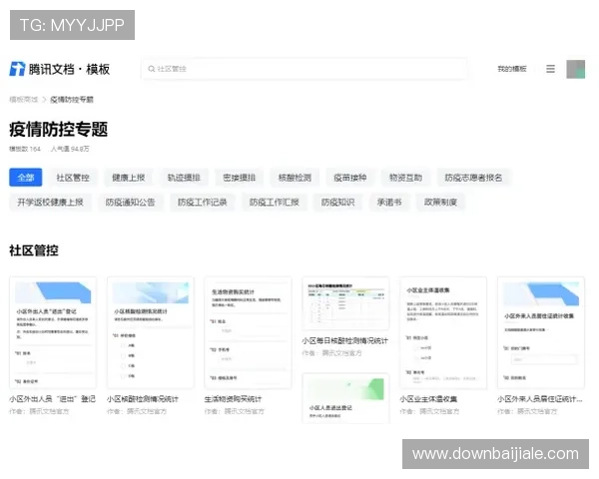Open 小区外出人员“进出”登记 template thumbnail
The image size is (599, 479).
point(53,332)
